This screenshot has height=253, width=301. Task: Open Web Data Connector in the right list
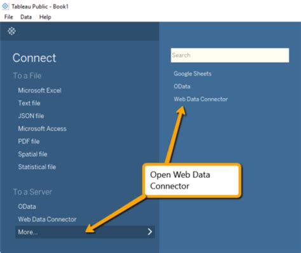(x=201, y=99)
